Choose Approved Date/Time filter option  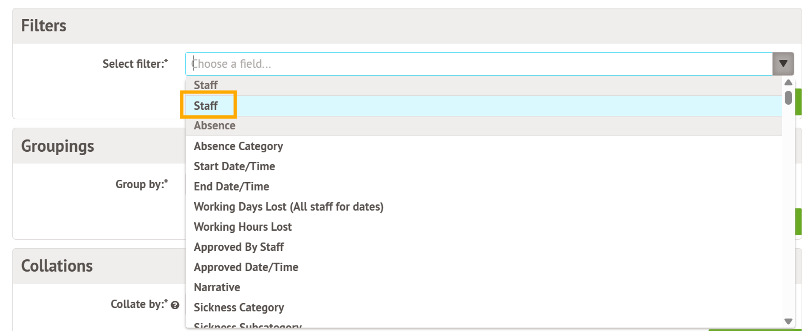click(x=246, y=267)
